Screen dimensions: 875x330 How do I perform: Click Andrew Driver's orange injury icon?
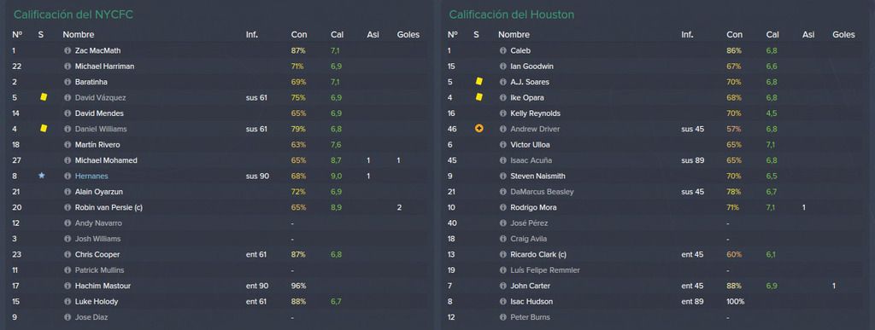(479, 129)
